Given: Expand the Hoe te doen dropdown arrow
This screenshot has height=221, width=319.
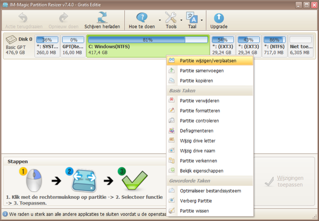Looking at the screenshot, I should click(160, 20).
